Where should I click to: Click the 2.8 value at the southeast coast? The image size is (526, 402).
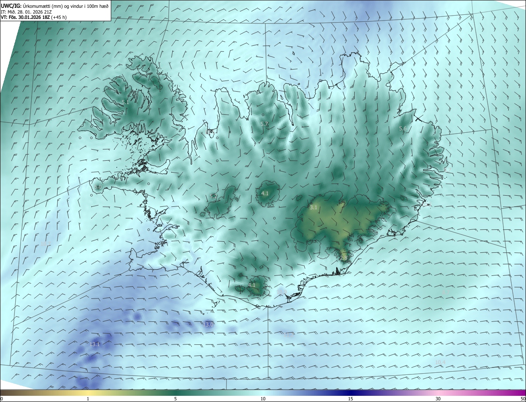click(344, 258)
